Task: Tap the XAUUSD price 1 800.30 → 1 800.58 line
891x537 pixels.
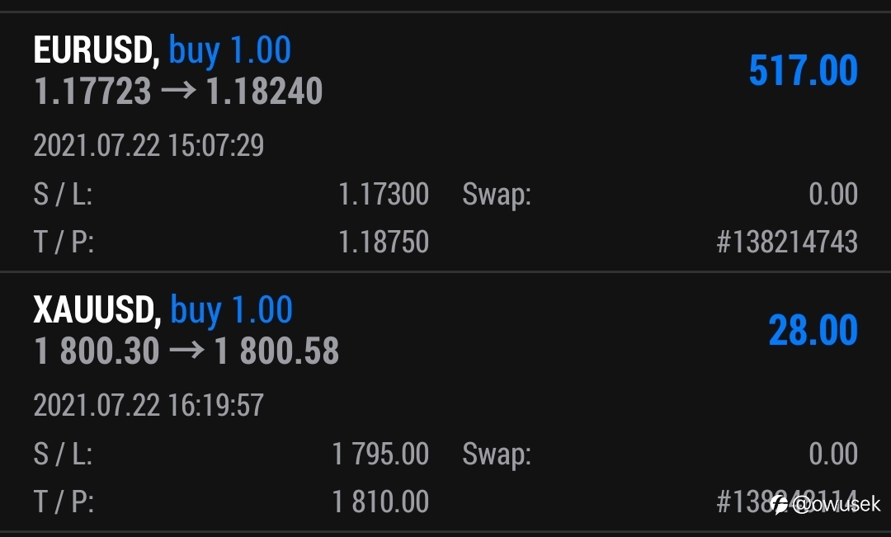Action: (186, 351)
